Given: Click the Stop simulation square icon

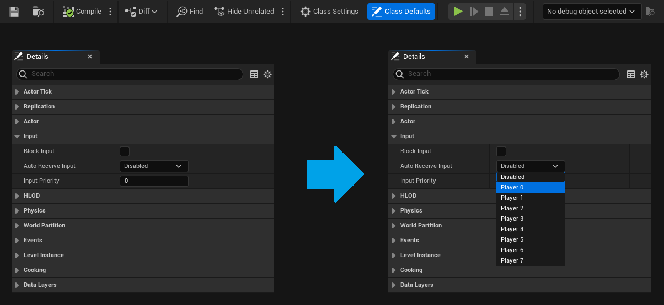Looking at the screenshot, I should point(489,11).
